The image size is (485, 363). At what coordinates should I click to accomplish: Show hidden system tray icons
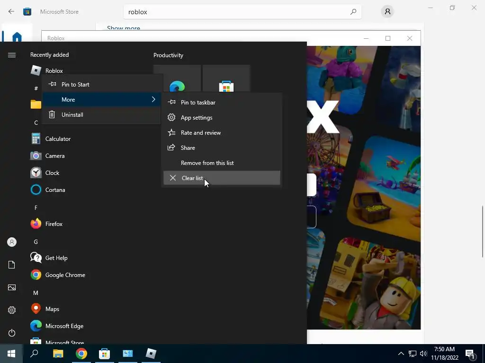[x=401, y=354]
